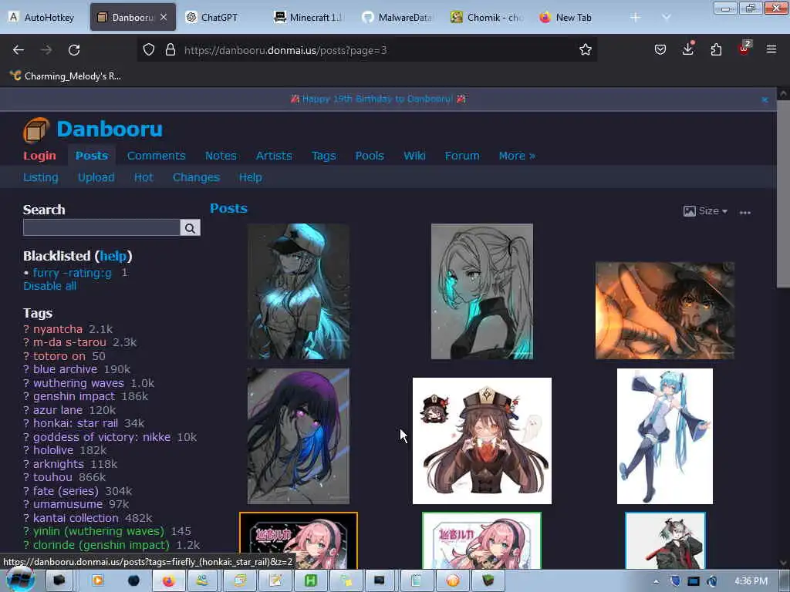Reload the page with the refresh icon
Screen dimensions: 790x592
[x=74, y=50]
